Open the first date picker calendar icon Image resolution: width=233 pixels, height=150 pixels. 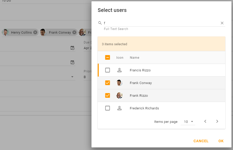(x=73, y=48)
